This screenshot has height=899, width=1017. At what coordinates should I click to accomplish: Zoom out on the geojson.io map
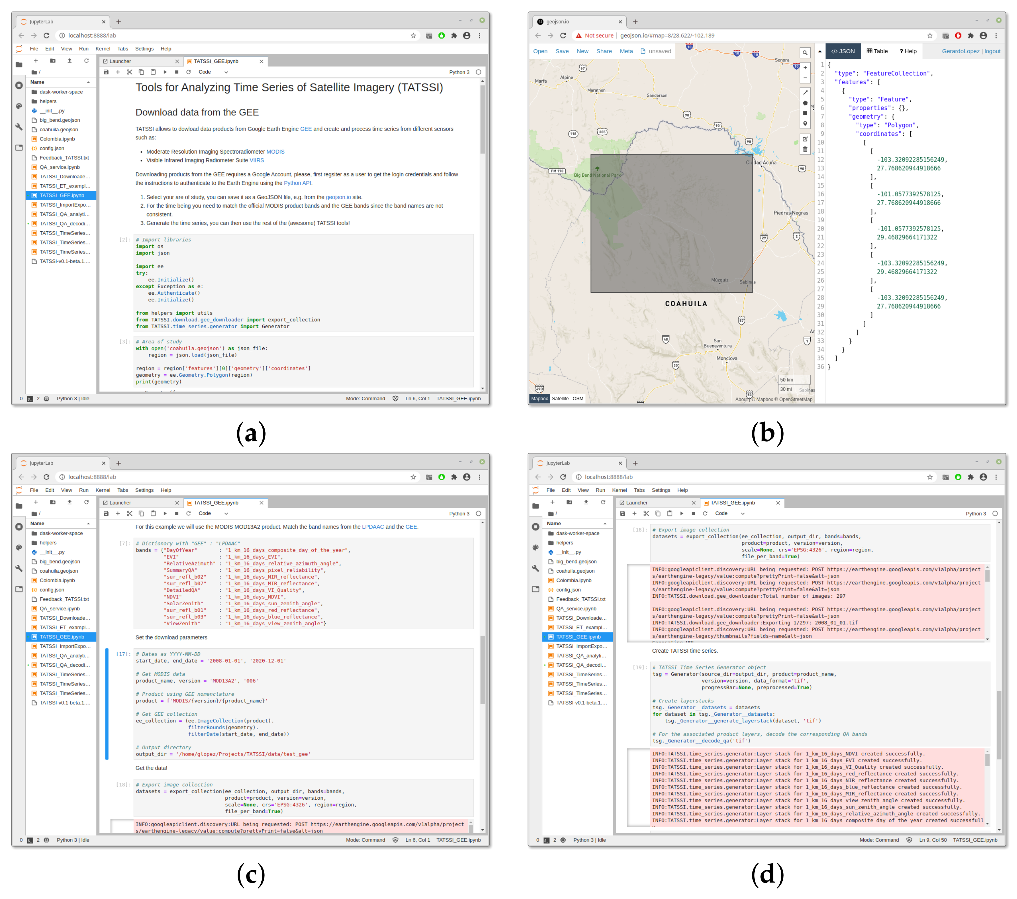tap(804, 78)
